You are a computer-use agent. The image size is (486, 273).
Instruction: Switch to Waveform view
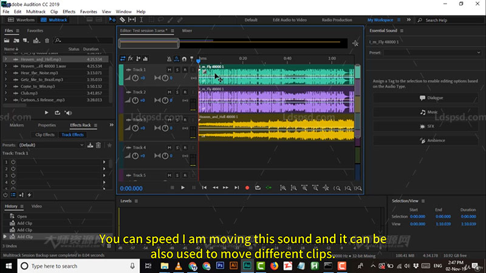point(21,20)
